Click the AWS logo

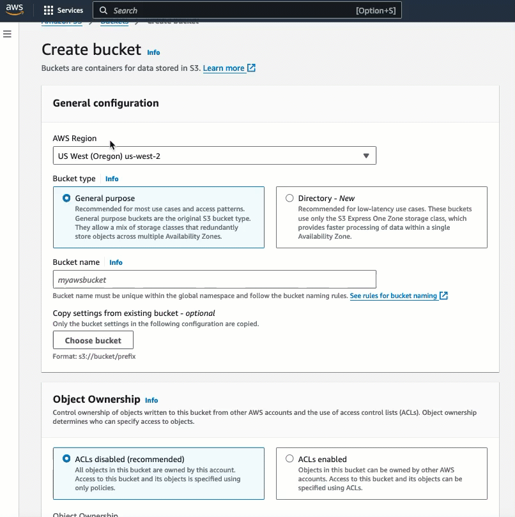point(15,10)
